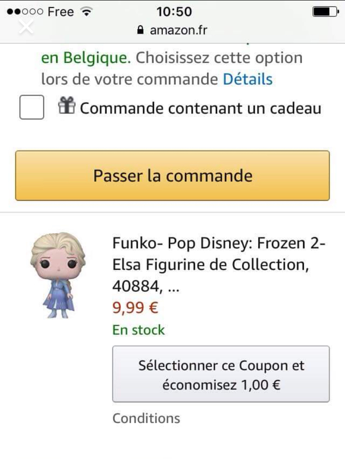Tap the padlock security icon
Image resolution: width=345 pixels, height=459 pixels.
pos(140,30)
